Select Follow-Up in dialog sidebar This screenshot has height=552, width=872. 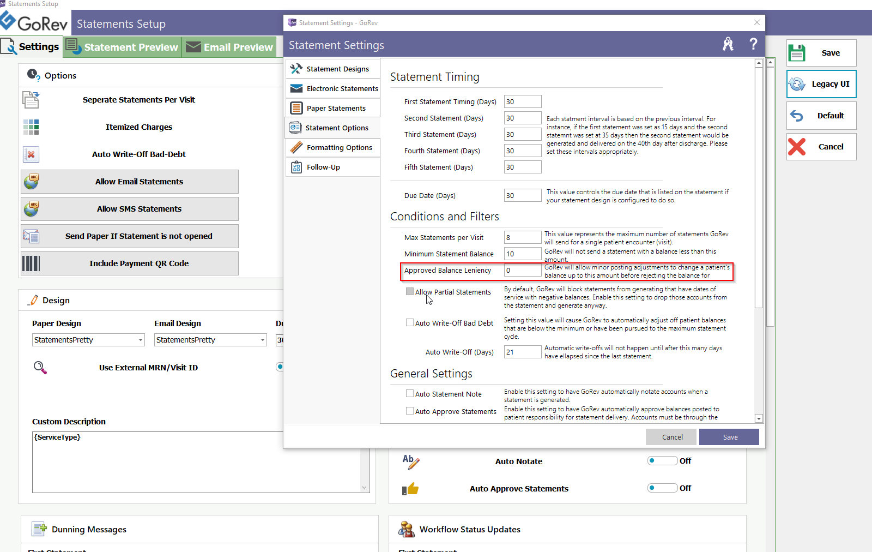click(x=333, y=167)
